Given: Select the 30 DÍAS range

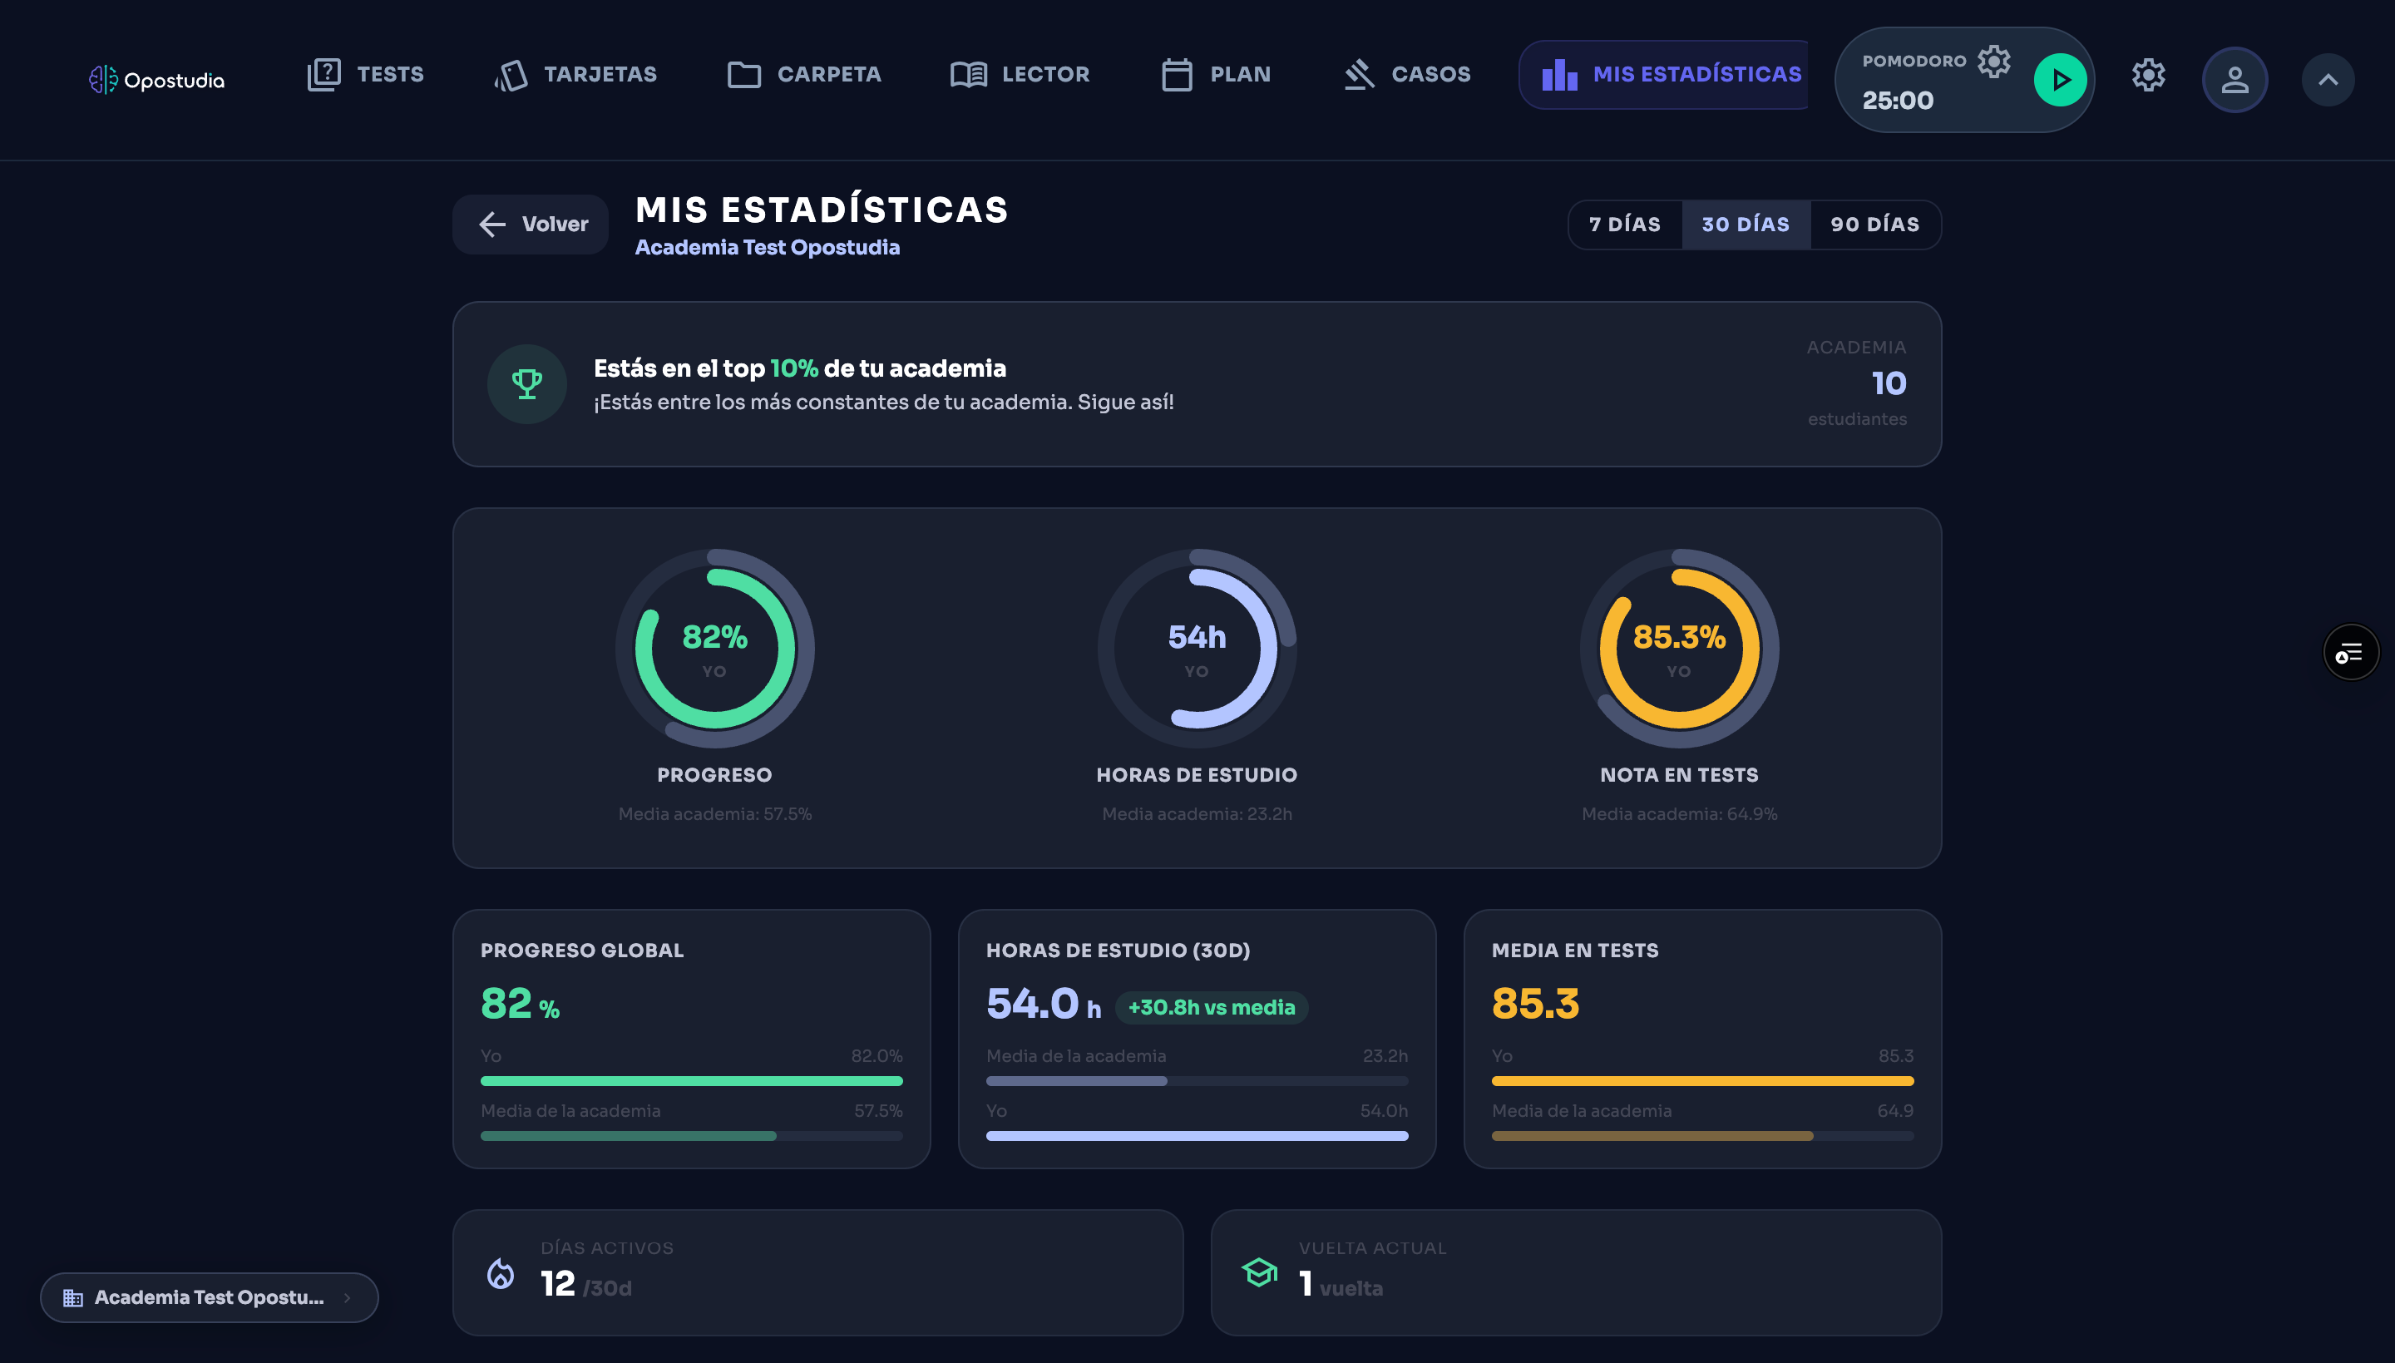Looking at the screenshot, I should (x=1746, y=225).
